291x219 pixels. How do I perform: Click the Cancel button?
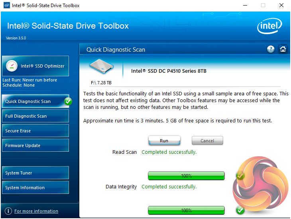tap(207, 141)
